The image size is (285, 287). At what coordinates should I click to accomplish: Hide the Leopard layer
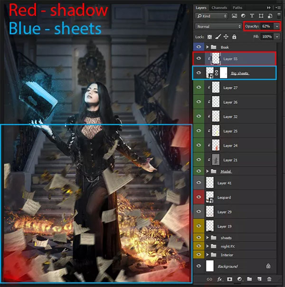(x=199, y=197)
